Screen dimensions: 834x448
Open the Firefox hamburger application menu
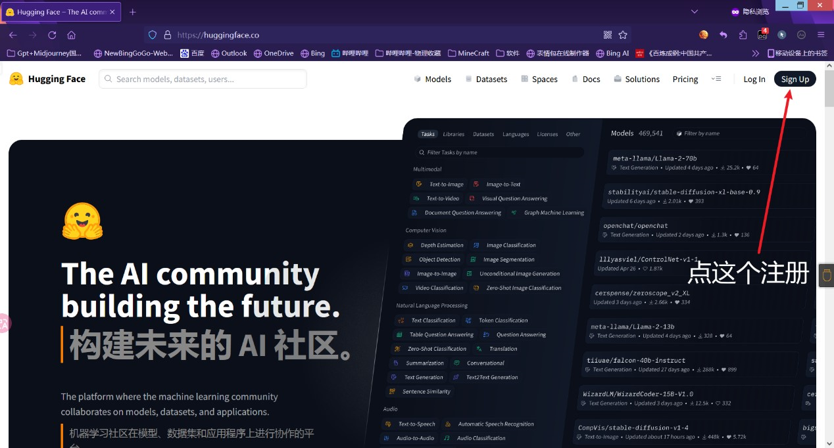click(821, 35)
